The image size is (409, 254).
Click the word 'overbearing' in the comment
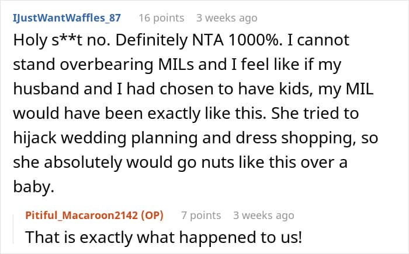click(x=106, y=65)
